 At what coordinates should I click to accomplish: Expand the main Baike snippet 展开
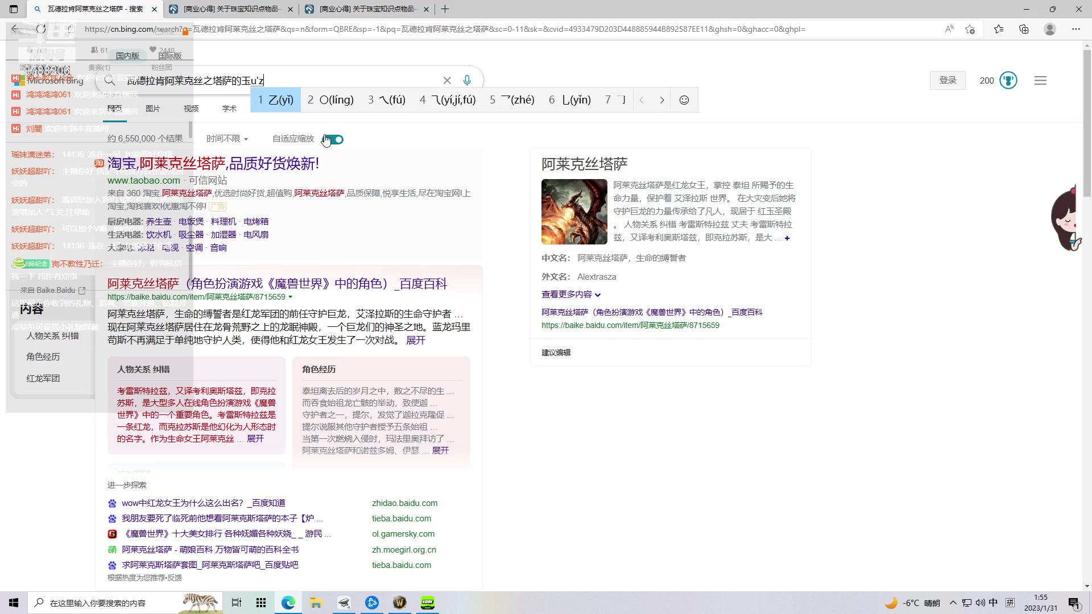415,340
